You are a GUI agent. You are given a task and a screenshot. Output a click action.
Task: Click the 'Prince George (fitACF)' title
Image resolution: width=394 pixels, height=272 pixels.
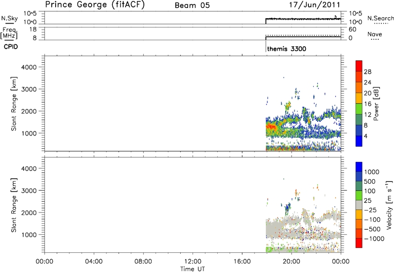click(x=95, y=5)
